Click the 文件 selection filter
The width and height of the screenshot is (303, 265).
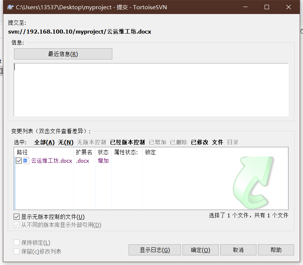coord(218,142)
